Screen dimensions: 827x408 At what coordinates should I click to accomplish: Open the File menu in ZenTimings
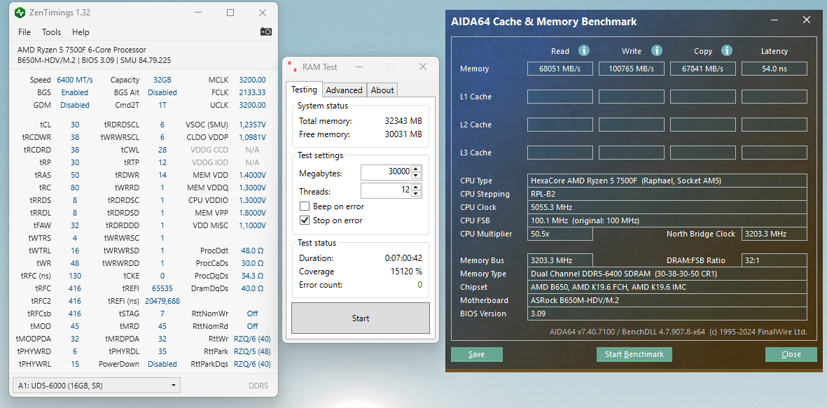point(25,32)
